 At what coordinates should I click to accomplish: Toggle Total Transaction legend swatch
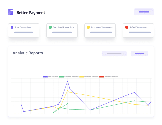click(x=45, y=77)
